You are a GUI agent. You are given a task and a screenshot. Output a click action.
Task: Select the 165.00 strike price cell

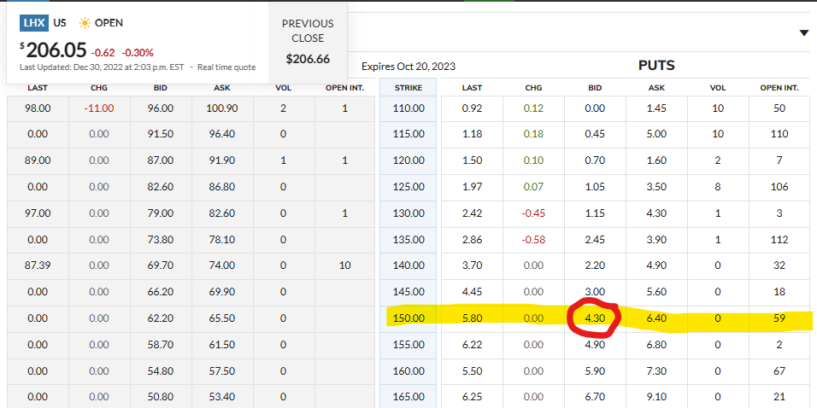pos(408,396)
